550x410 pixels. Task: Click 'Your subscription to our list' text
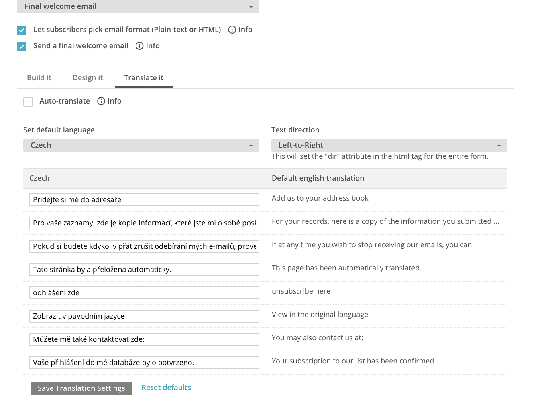(354, 361)
